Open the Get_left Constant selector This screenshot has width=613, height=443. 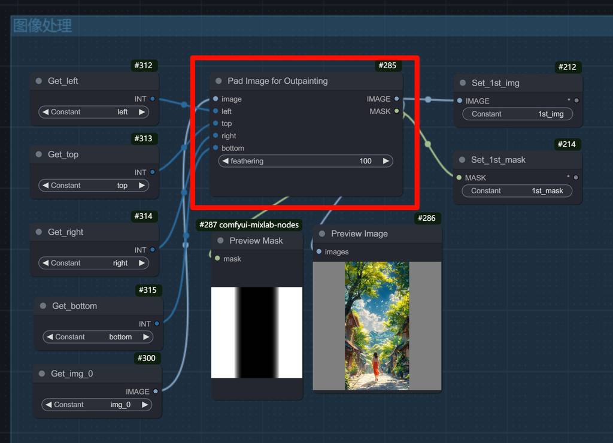click(94, 112)
